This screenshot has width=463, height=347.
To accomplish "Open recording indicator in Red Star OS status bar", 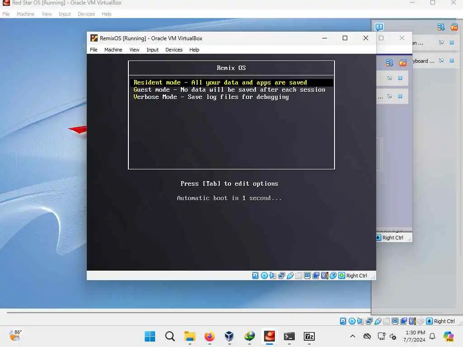I will tap(404, 321).
